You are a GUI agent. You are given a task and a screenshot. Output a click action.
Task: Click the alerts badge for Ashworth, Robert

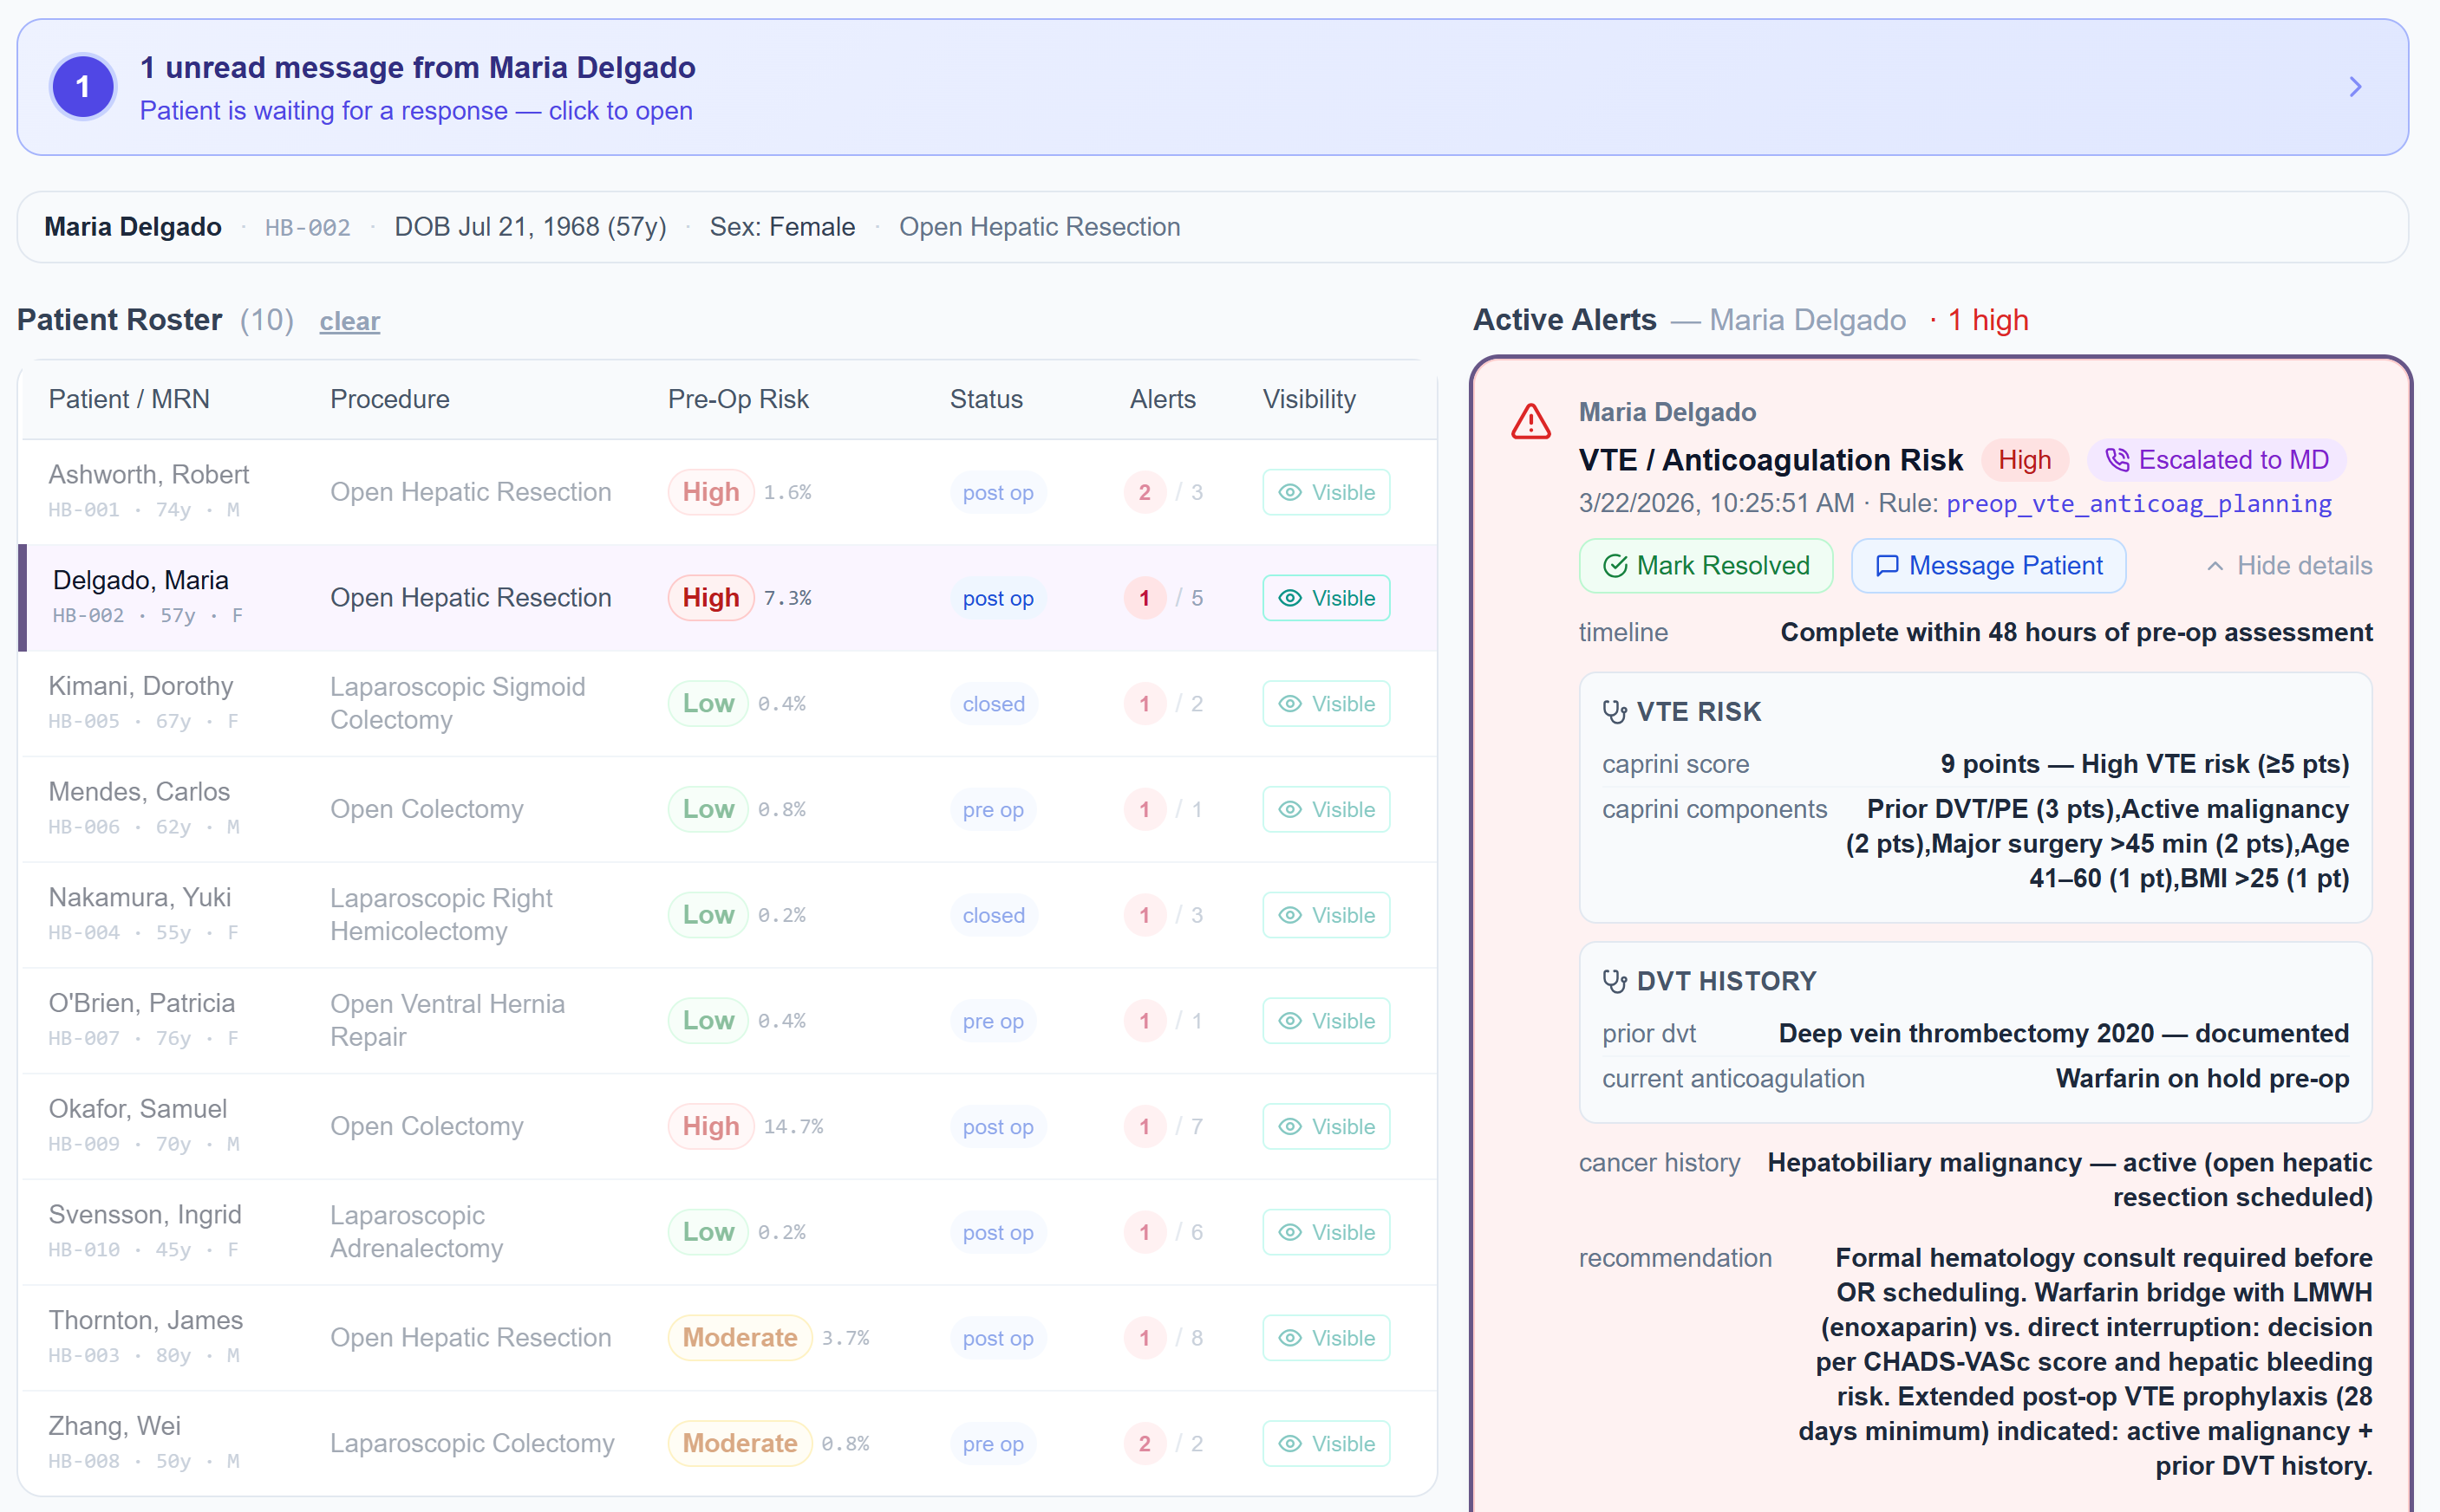click(1144, 492)
